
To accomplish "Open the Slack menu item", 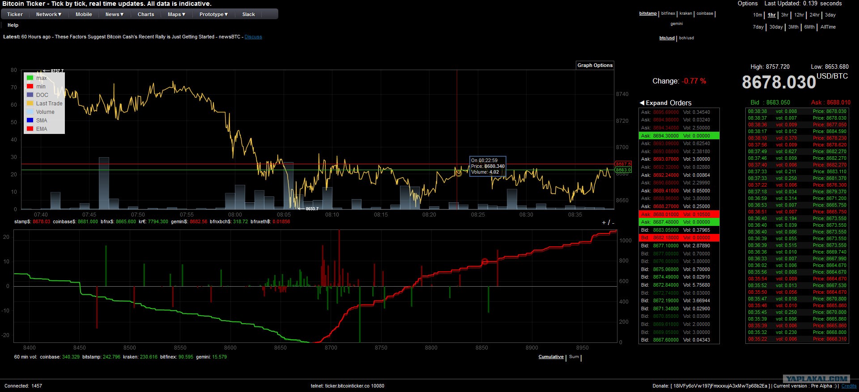I will [249, 14].
